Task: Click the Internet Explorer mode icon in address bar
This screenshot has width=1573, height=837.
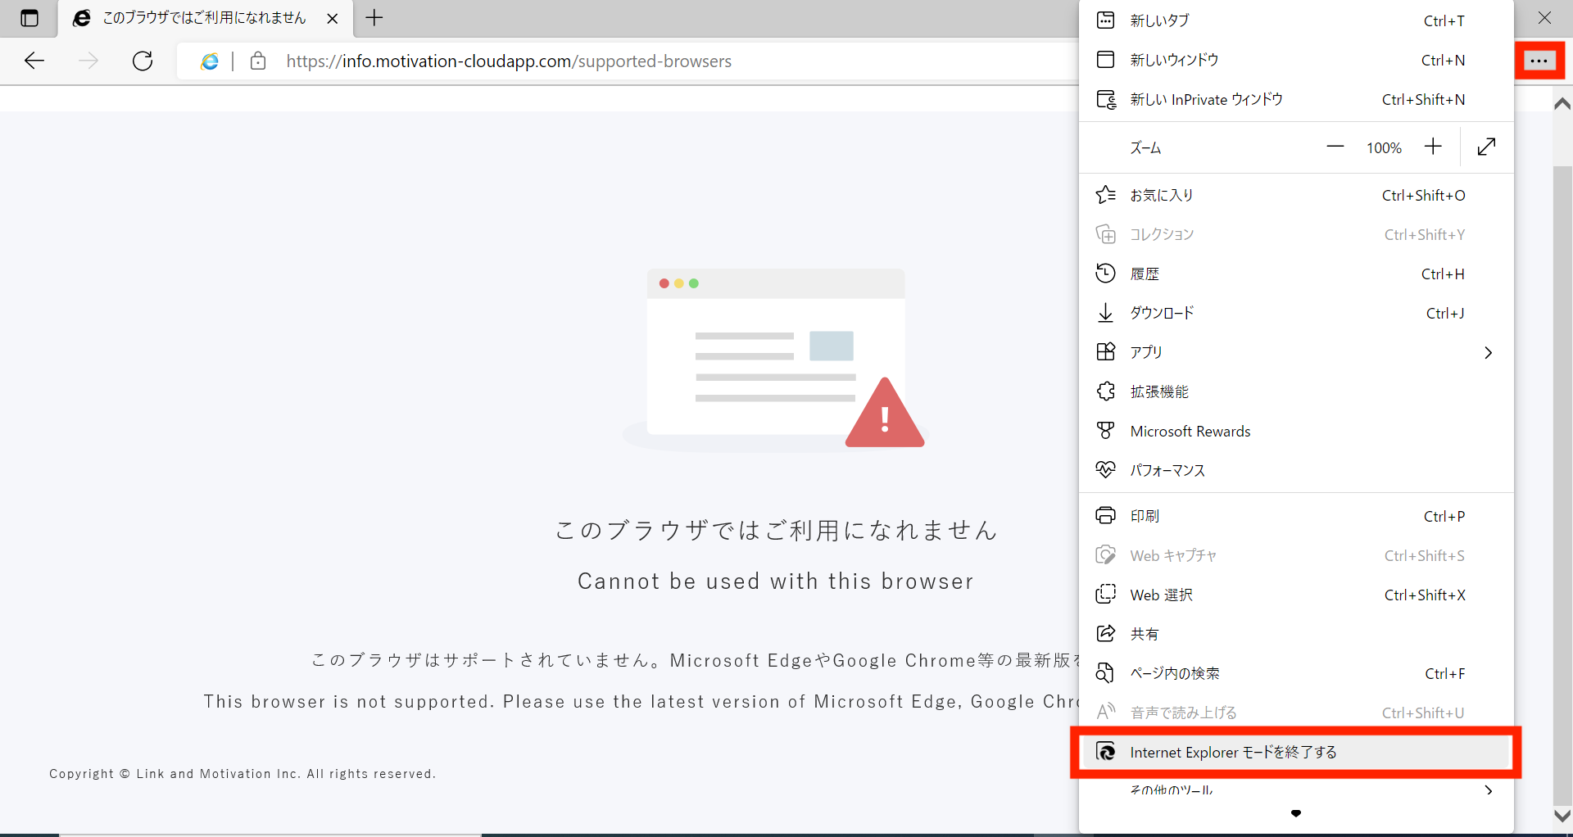Action: 210,61
